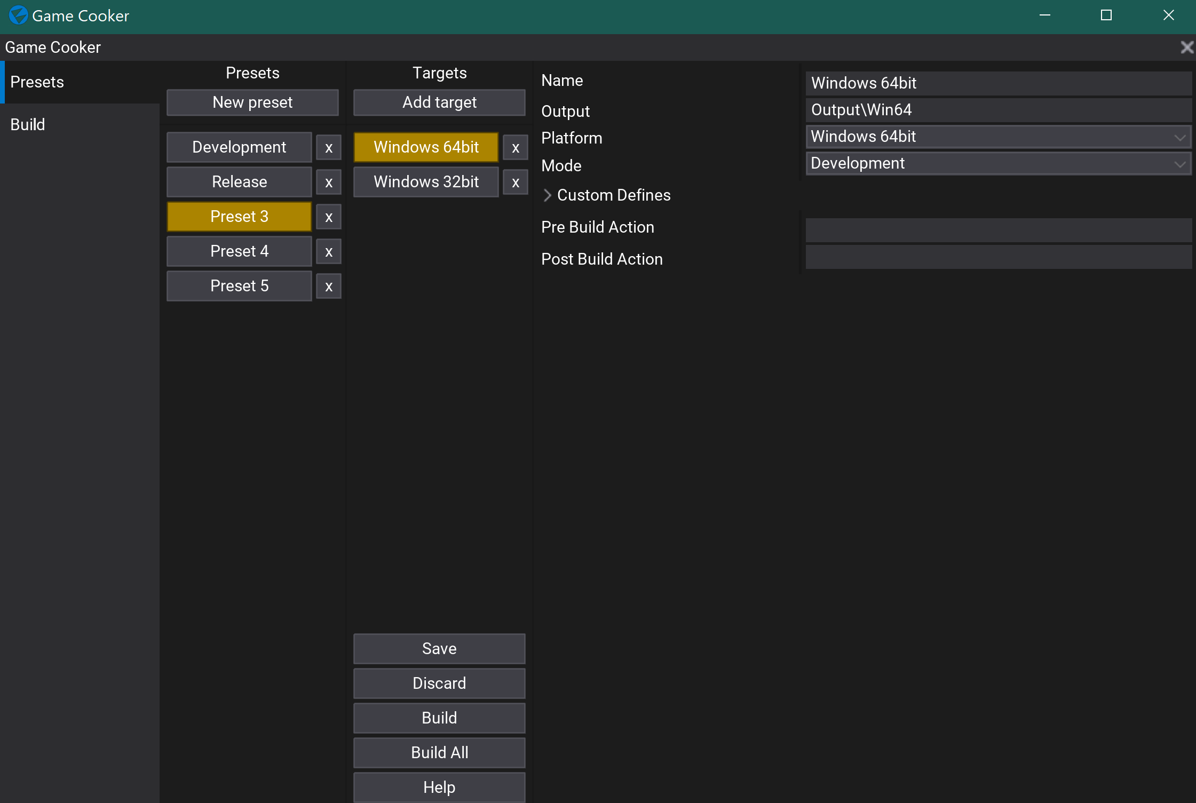Activate the Windows 32bit target
Screen dimensions: 1196x803
tap(425, 182)
